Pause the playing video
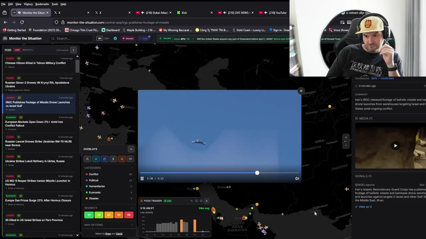The width and height of the screenshot is (426, 239). 142,179
